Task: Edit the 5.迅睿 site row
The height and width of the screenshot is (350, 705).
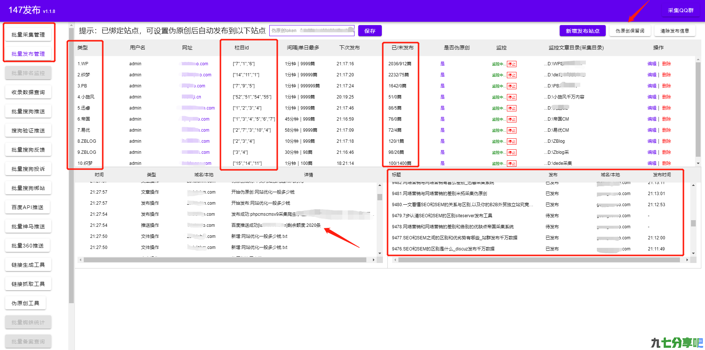Action: [x=652, y=108]
